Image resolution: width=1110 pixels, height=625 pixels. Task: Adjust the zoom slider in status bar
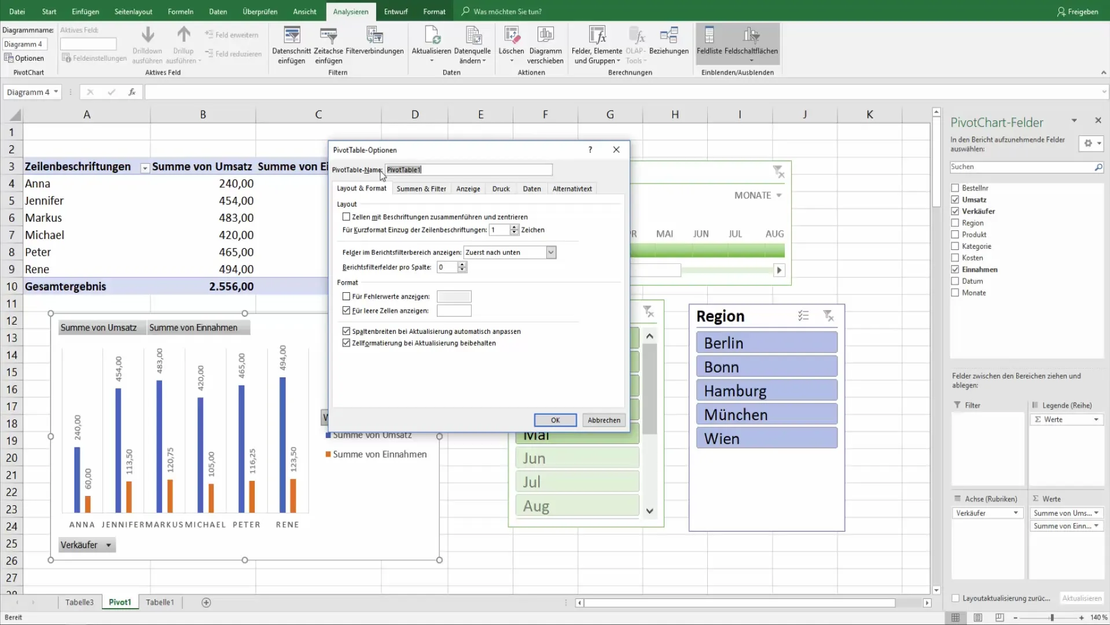click(x=1052, y=617)
